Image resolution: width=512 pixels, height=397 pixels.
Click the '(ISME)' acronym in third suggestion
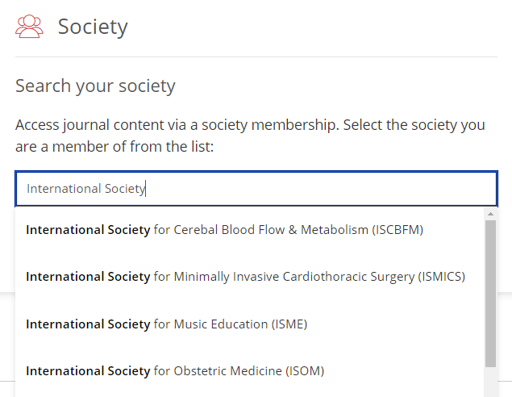click(x=289, y=324)
